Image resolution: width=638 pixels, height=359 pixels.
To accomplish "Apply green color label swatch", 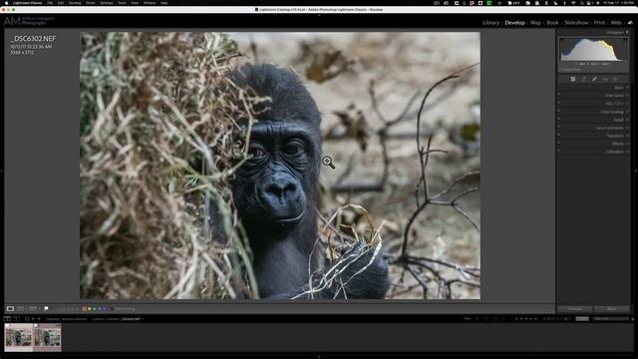I will pyautogui.click(x=94, y=309).
